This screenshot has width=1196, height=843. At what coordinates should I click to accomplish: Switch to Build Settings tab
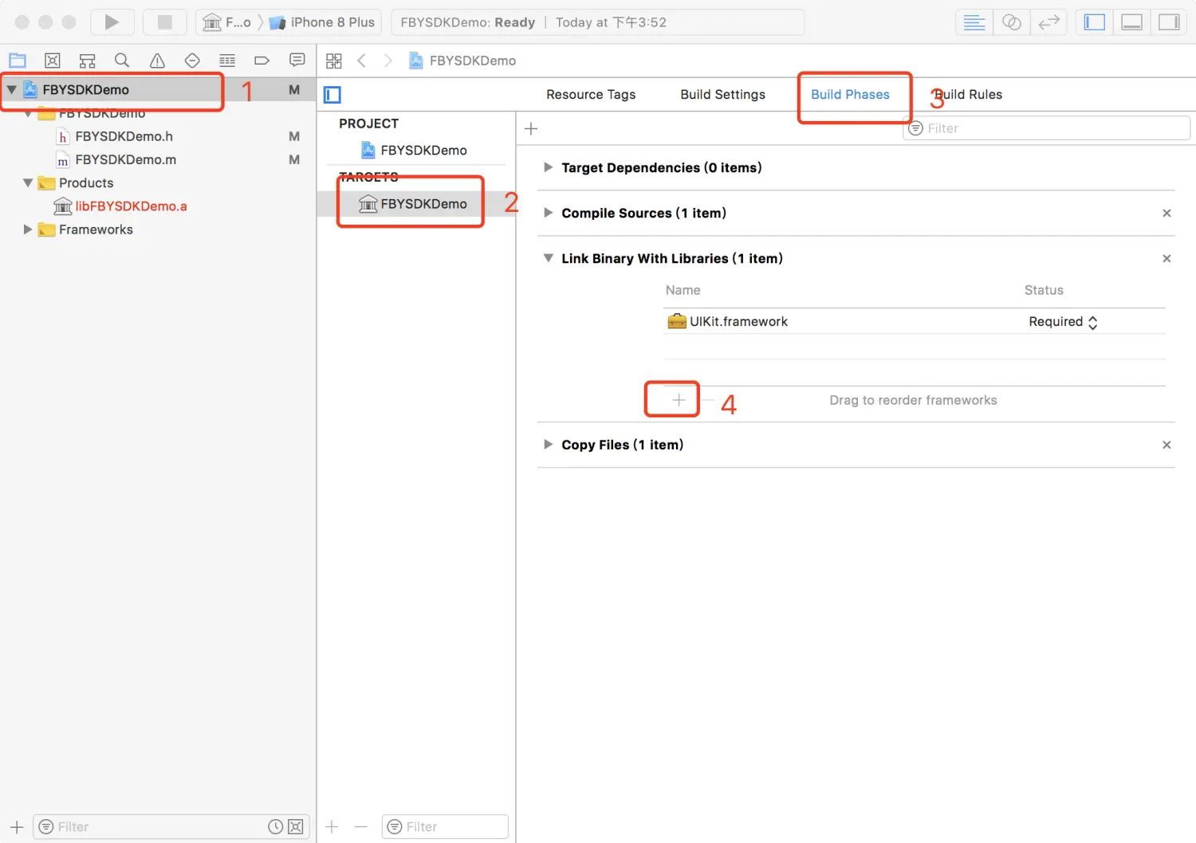click(x=723, y=95)
